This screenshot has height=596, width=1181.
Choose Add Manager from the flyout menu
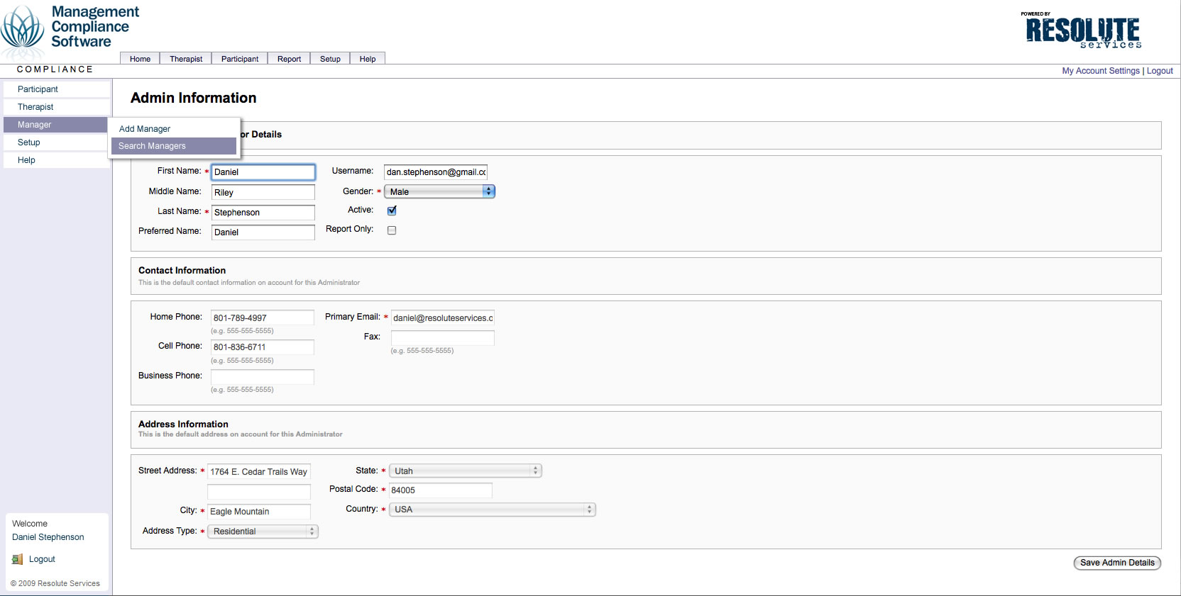173,129
